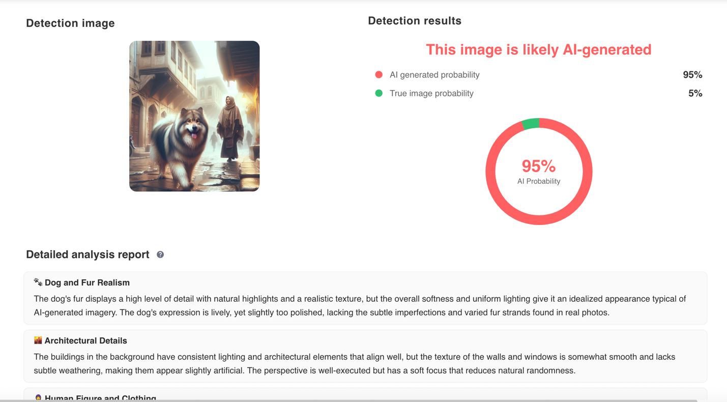Click the Detailed analysis report heading
The image size is (727, 402).
pos(88,254)
